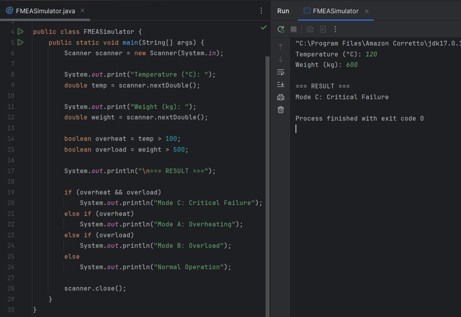
Task: Select the FMEASimulator run tab
Action: click(336, 11)
